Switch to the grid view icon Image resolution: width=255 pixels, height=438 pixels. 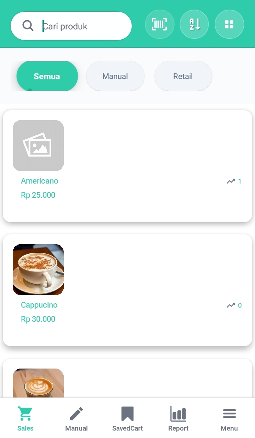(229, 24)
